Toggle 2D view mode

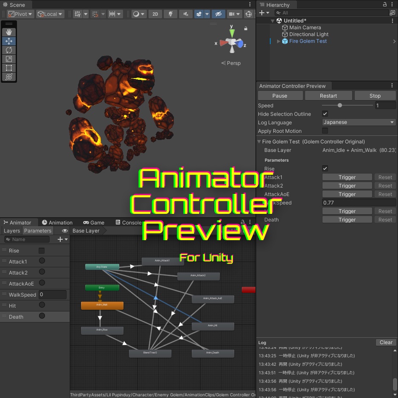tap(155, 14)
